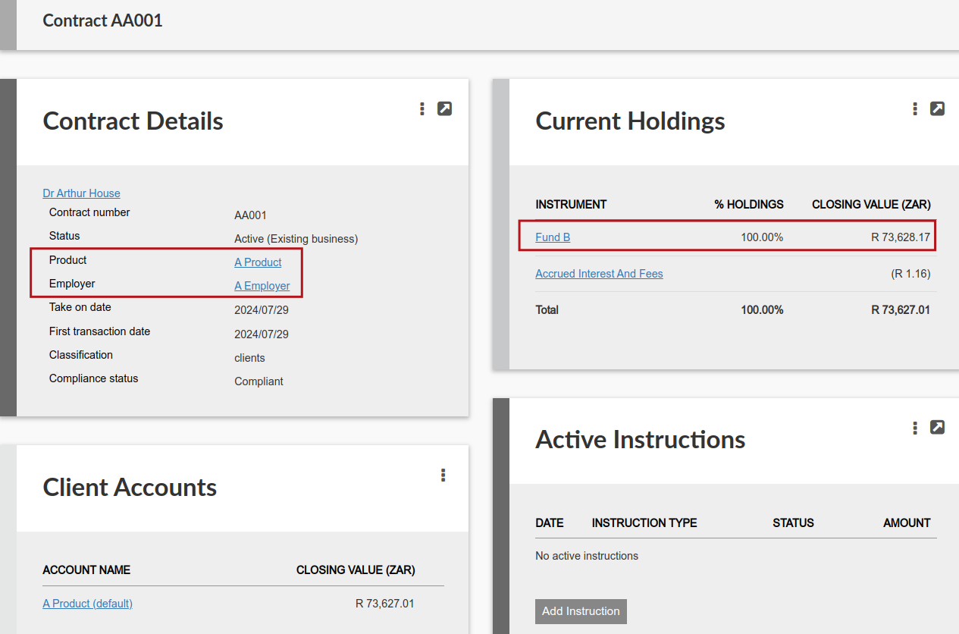Open the Active Instructions kebab menu
The image size is (959, 634).
tap(915, 428)
